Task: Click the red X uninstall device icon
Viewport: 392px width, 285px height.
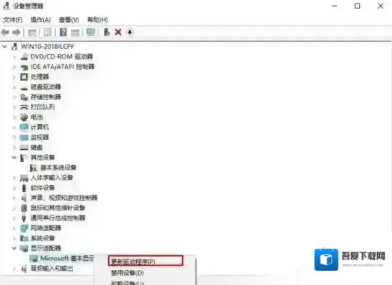Action: click(118, 32)
